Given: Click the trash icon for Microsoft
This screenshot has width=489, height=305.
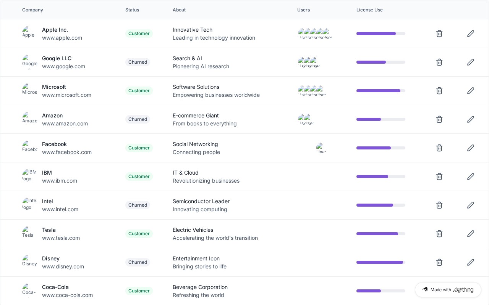Looking at the screenshot, I should tap(439, 91).
